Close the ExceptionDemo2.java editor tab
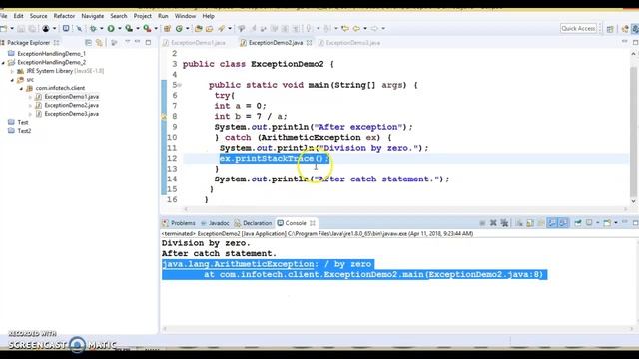 point(309,42)
